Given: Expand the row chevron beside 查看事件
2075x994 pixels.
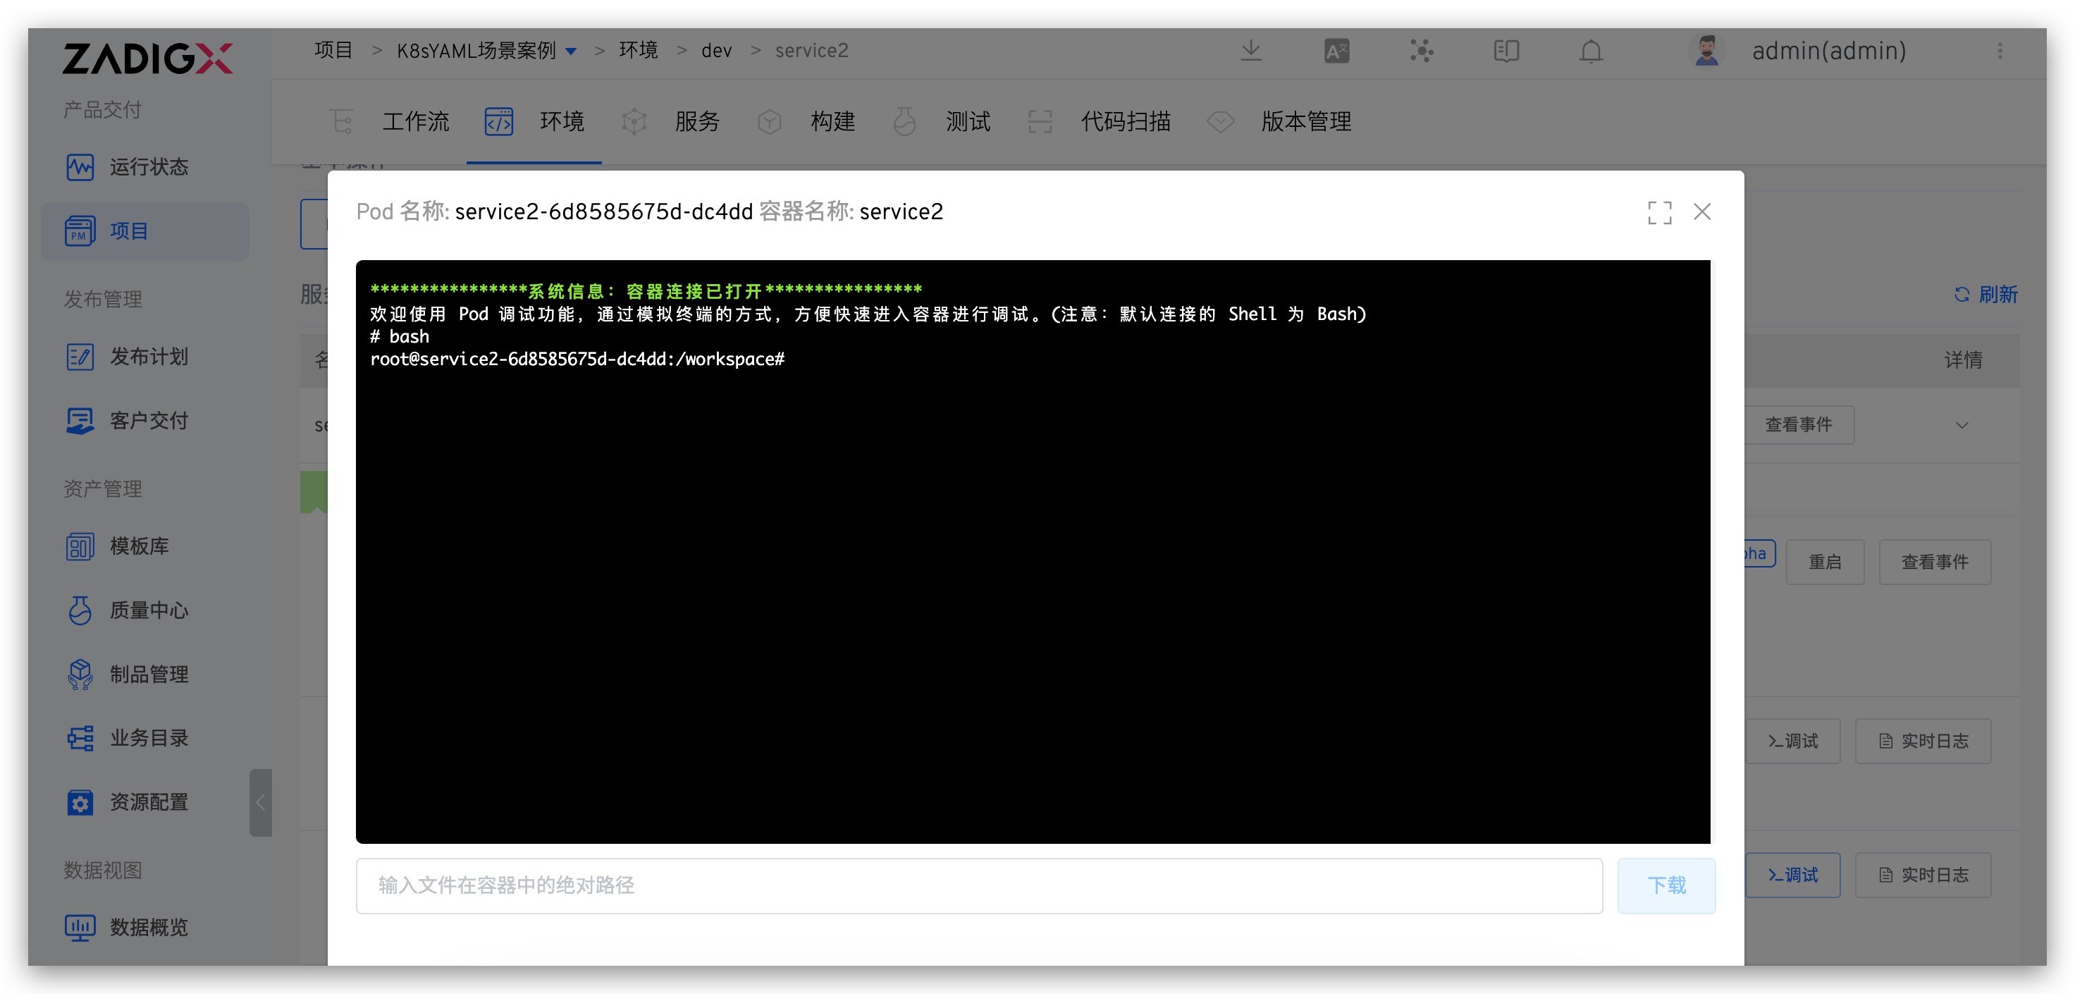Looking at the screenshot, I should point(1962,425).
